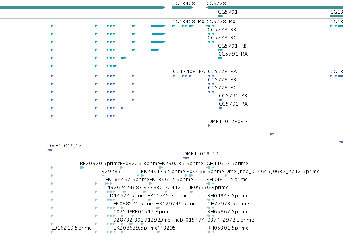Click the IP09456.5prime EST label
This screenshot has height=234, width=343.
click(205, 172)
